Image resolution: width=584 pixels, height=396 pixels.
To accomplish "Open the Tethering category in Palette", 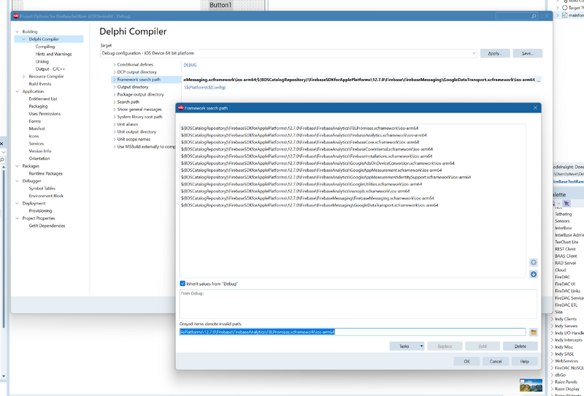I will click(x=563, y=214).
